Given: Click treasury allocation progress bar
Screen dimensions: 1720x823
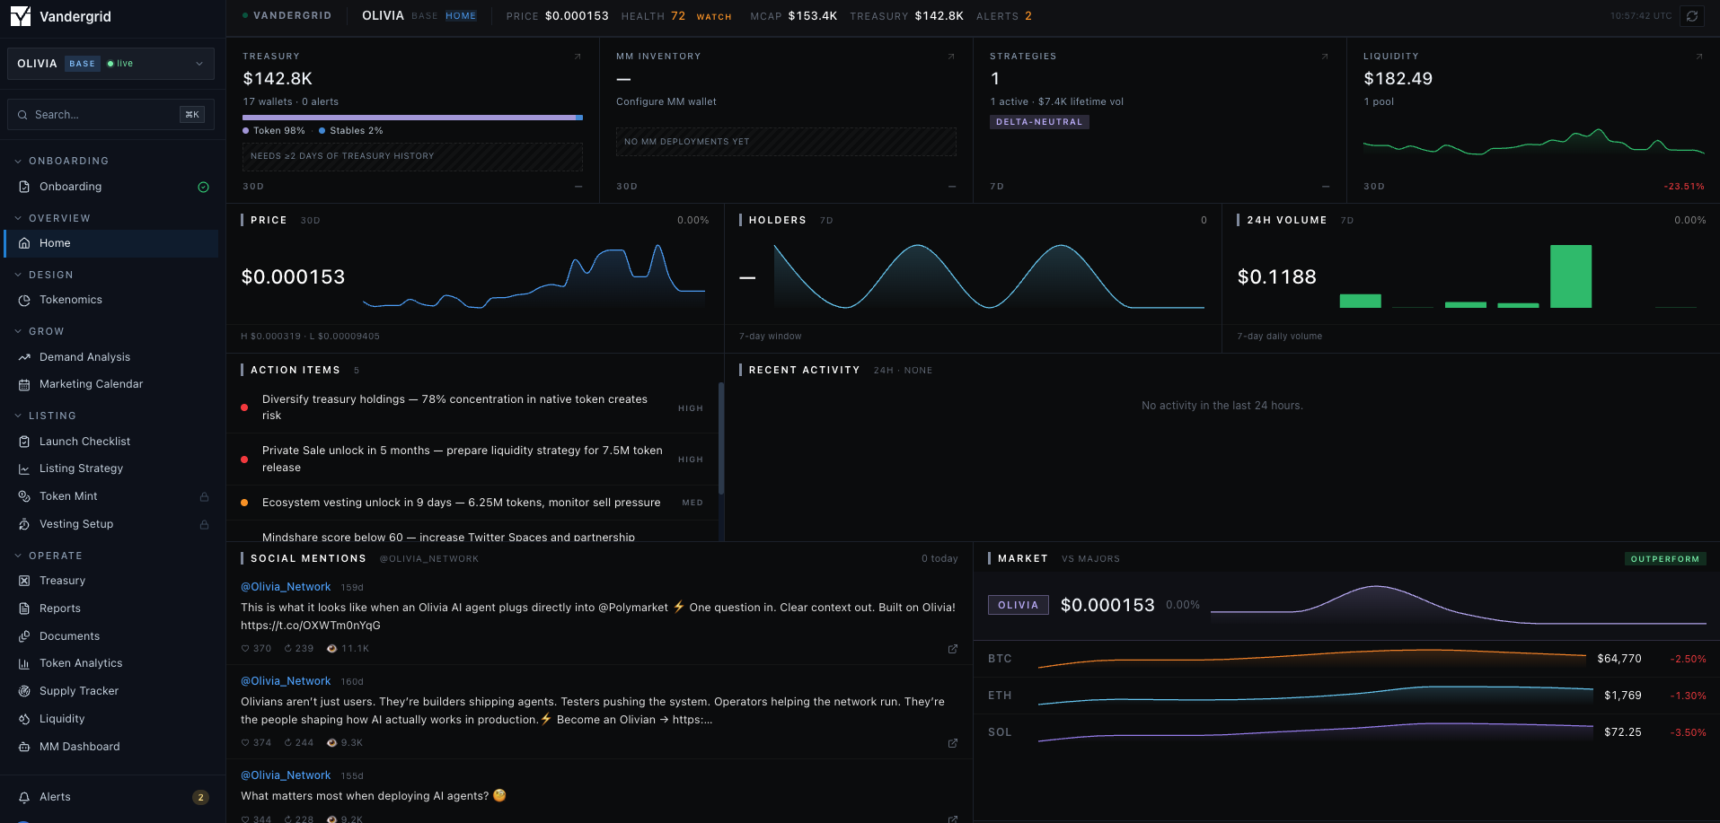Looking at the screenshot, I should coord(412,118).
